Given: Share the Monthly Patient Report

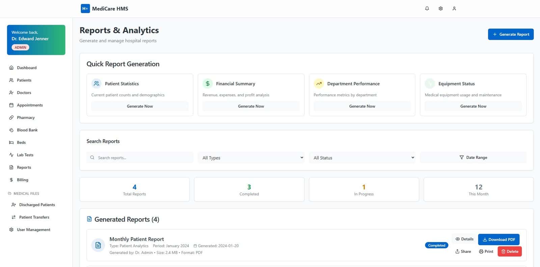Looking at the screenshot, I should click(x=463, y=252).
